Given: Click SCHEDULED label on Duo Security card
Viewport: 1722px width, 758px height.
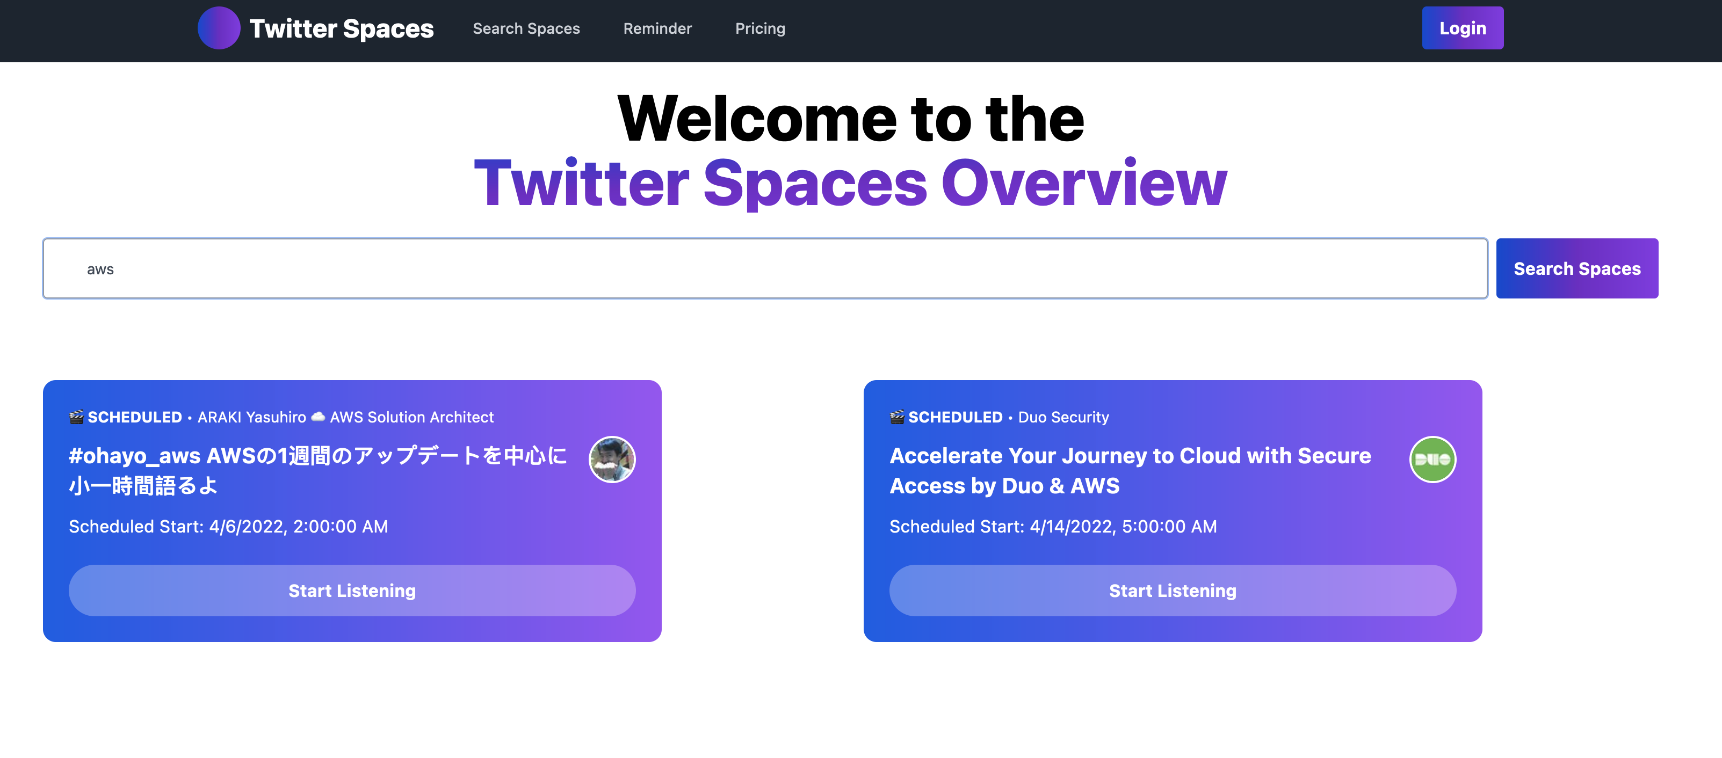Looking at the screenshot, I should [x=955, y=418].
